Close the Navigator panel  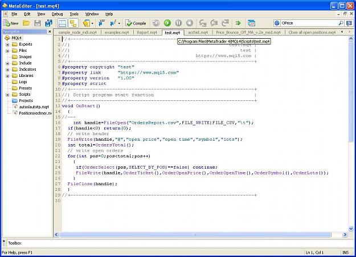(x=50, y=31)
